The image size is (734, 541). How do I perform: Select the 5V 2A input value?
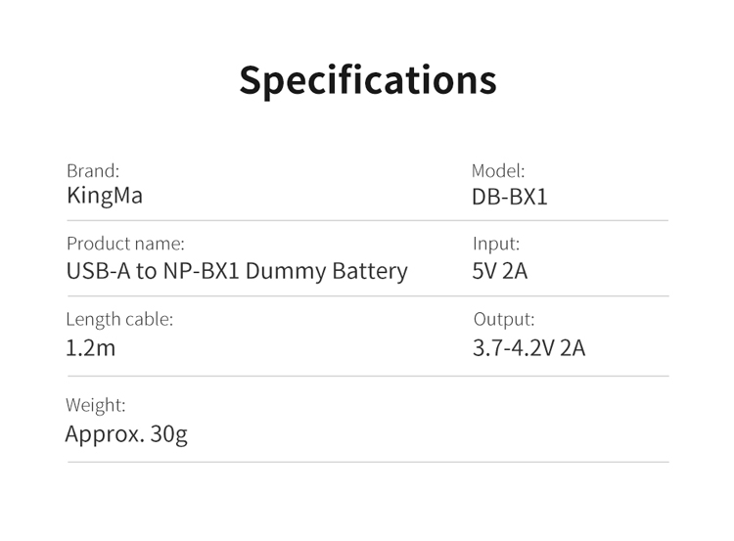tap(499, 271)
